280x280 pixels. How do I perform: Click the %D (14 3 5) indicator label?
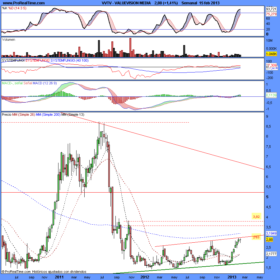coord(17,8)
